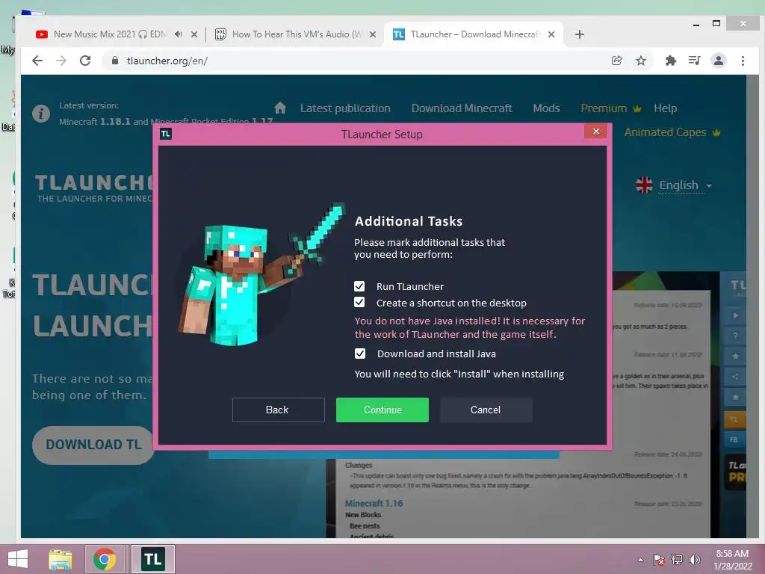Switch to New Music Mix 2021 tab
Viewport: 765px width, 574px height.
(x=110, y=34)
